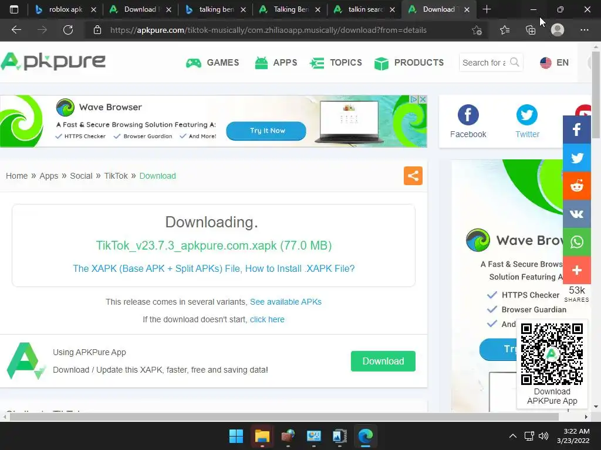601x450 pixels.
Task: Close the Wave Browser ad
Action: [423, 99]
